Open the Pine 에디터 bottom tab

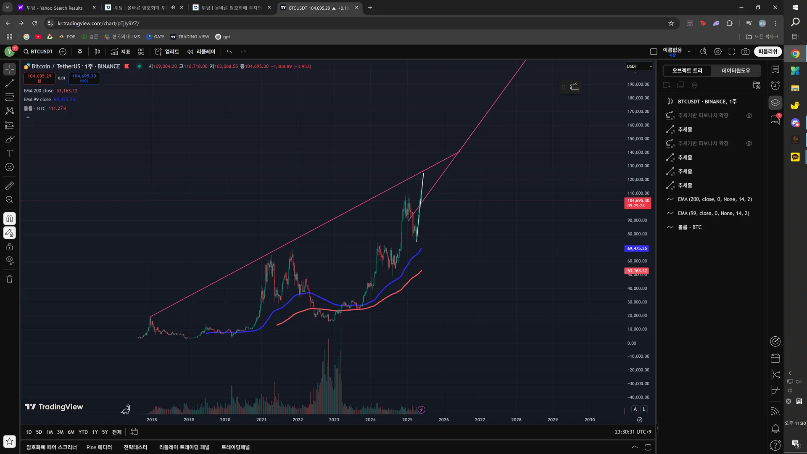click(99, 447)
